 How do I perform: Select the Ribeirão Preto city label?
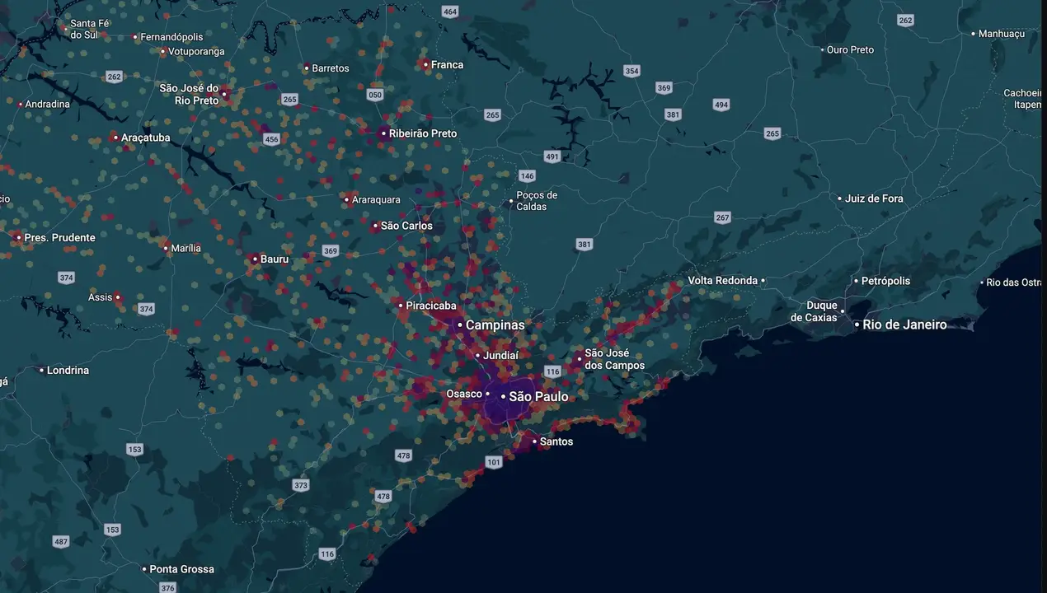pyautogui.click(x=423, y=133)
